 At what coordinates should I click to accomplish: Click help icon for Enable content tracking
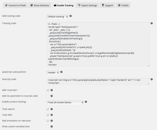(86, 102)
